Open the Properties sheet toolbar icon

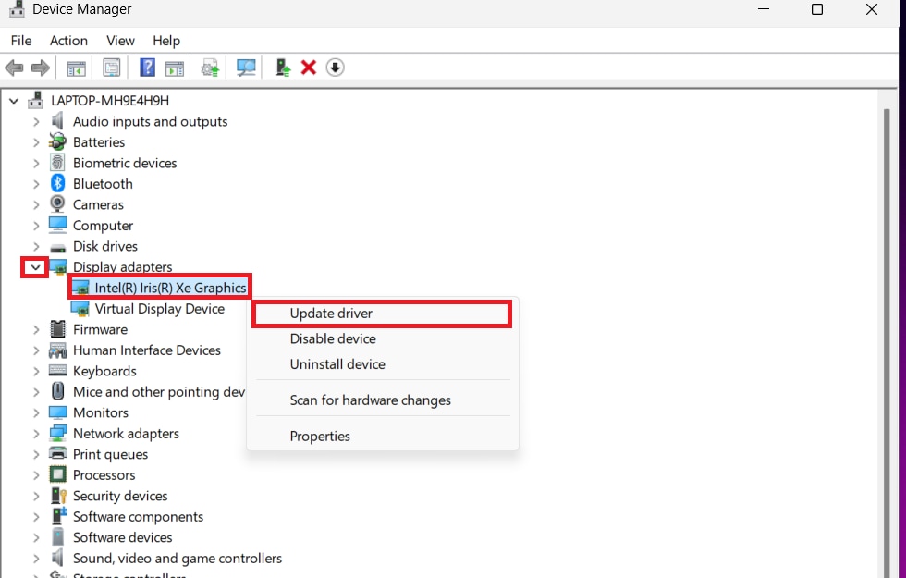(112, 68)
